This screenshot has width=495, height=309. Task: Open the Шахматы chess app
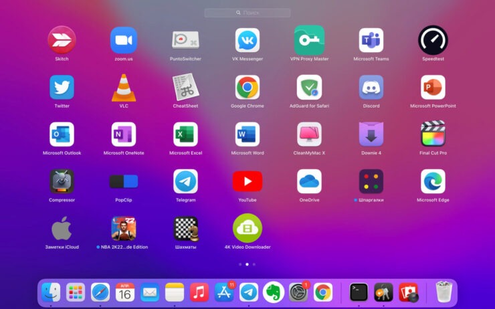coord(186,229)
